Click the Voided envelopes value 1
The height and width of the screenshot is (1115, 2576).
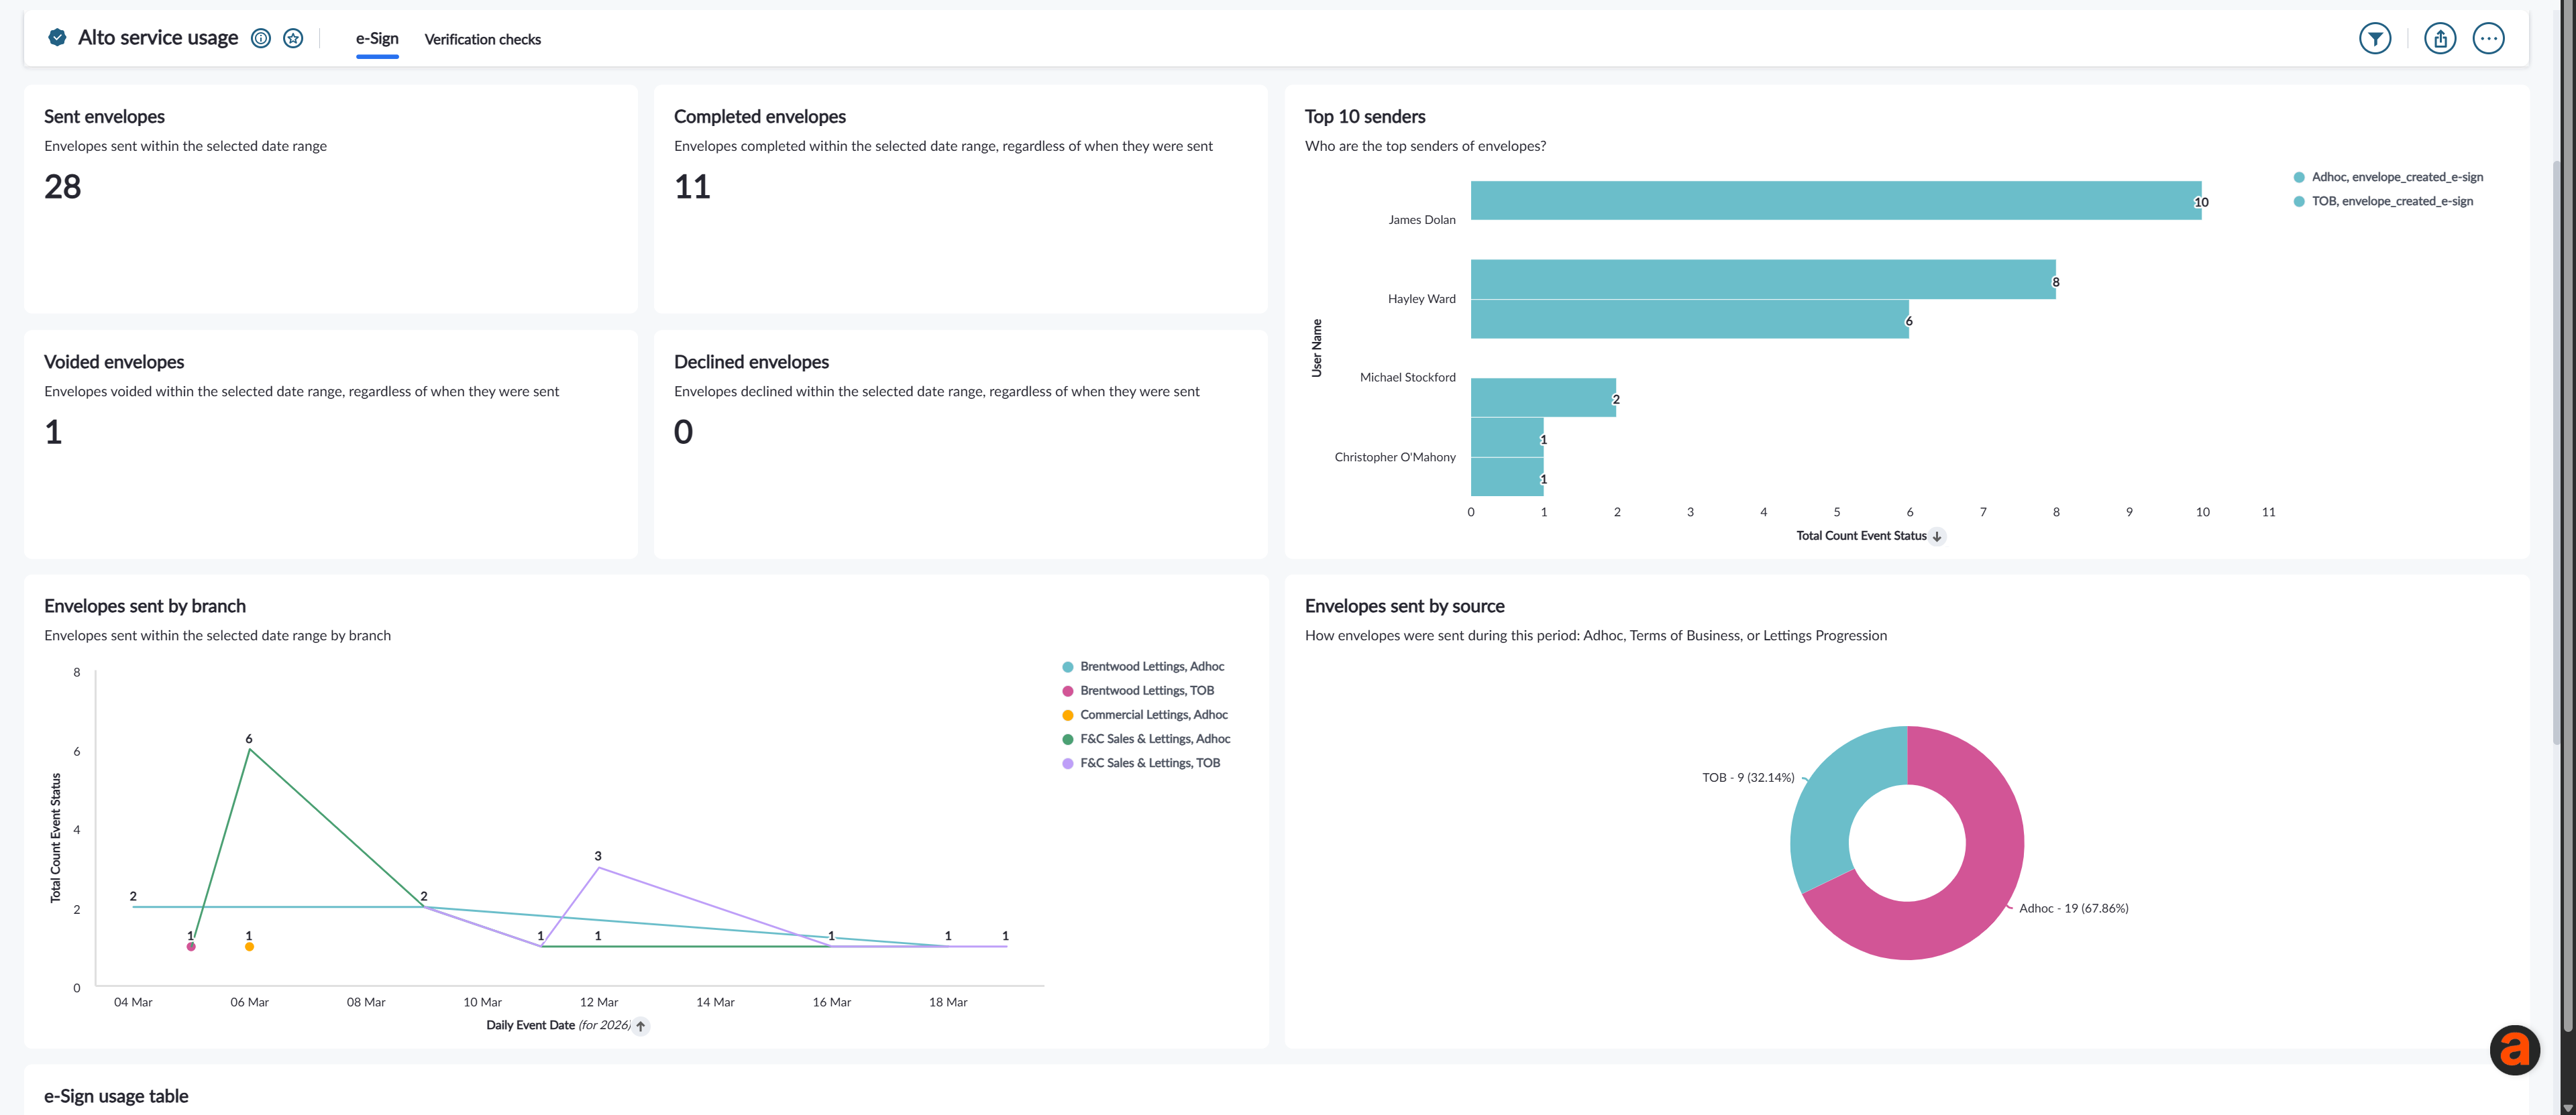coord(53,432)
